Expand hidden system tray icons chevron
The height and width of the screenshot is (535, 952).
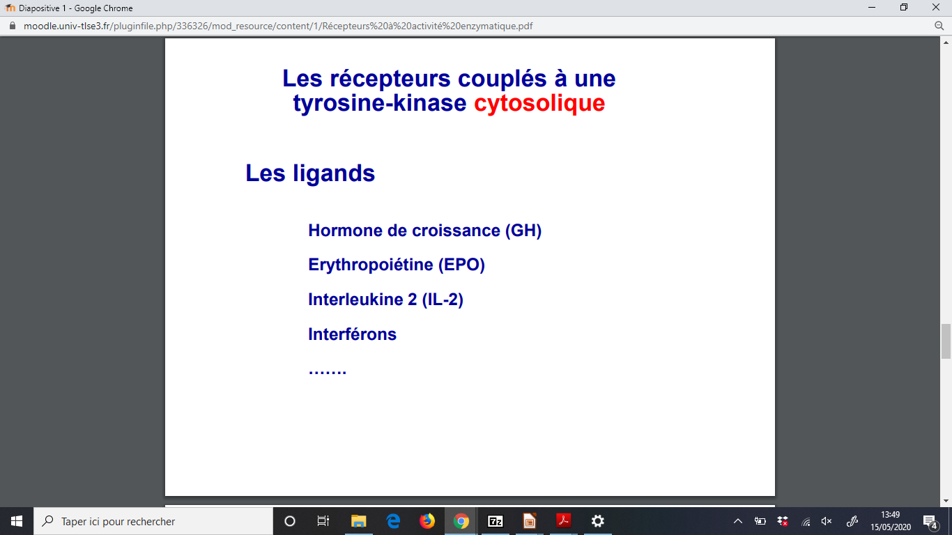(738, 521)
